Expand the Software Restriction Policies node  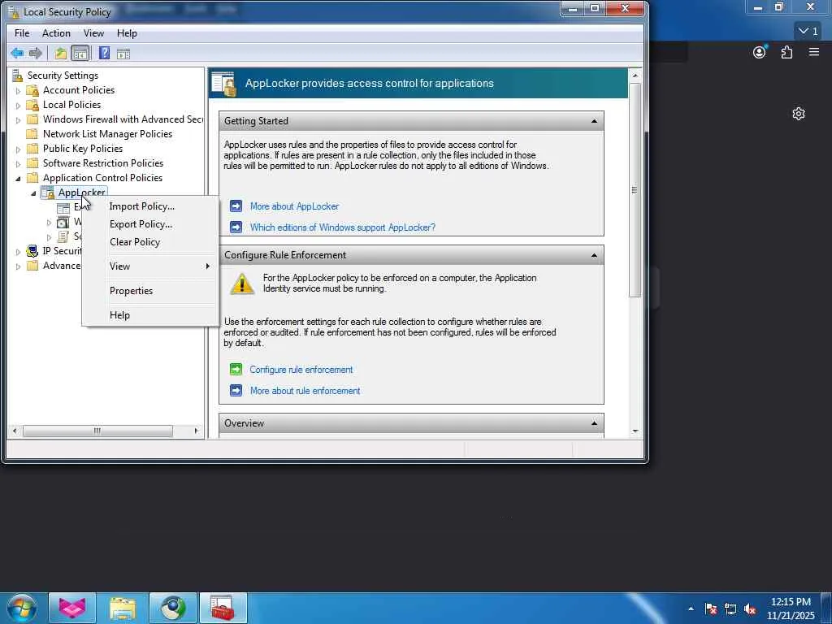pyautogui.click(x=18, y=163)
